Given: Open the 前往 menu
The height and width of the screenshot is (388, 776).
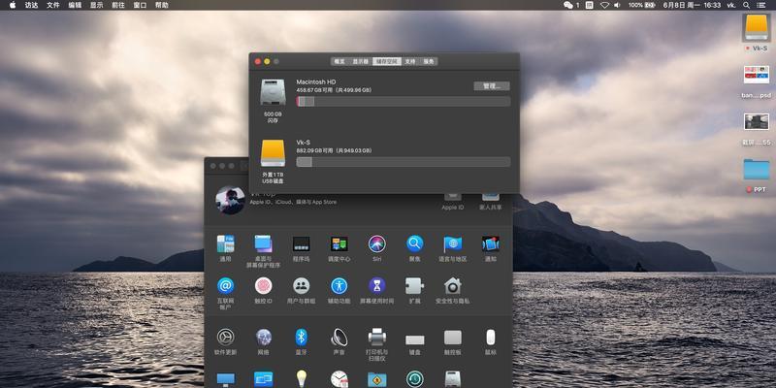Looking at the screenshot, I should tap(118, 5).
